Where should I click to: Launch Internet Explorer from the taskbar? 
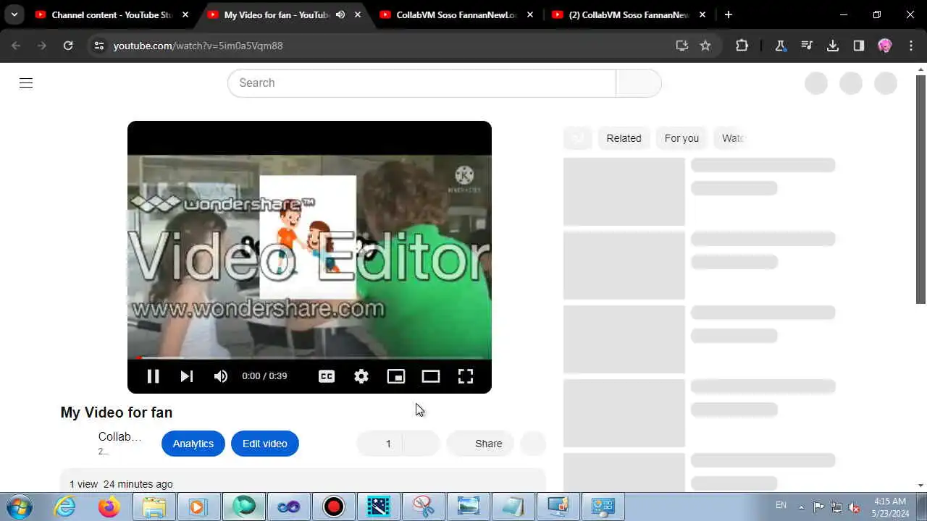(x=65, y=507)
